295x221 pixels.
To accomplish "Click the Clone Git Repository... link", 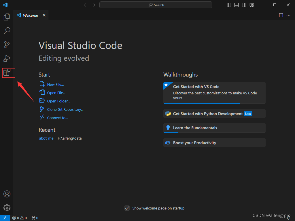I will click(65, 110).
